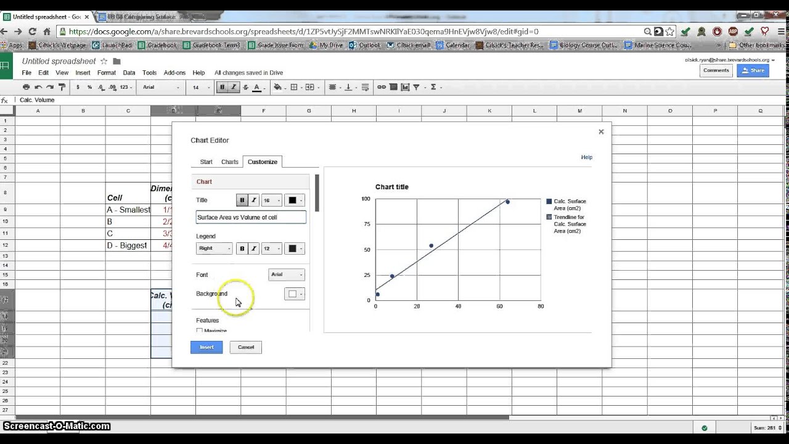Open the cell borders tool

(x=295, y=87)
